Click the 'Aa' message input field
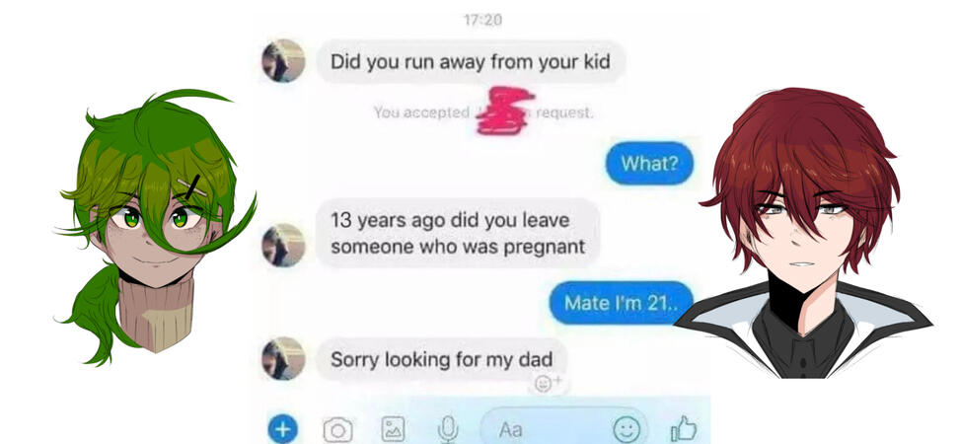Image resolution: width=960 pixels, height=444 pixels. [564, 428]
